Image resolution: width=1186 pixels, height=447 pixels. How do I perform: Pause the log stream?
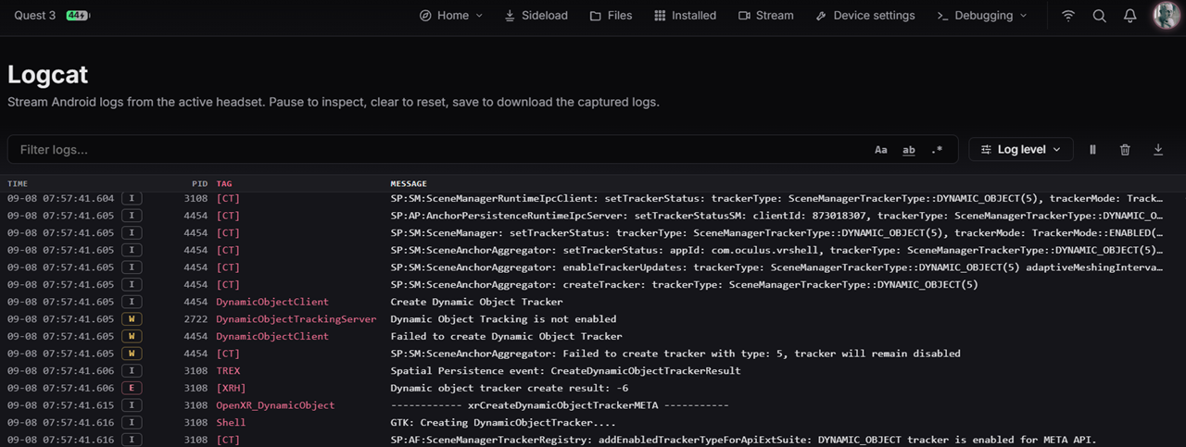[1093, 150]
